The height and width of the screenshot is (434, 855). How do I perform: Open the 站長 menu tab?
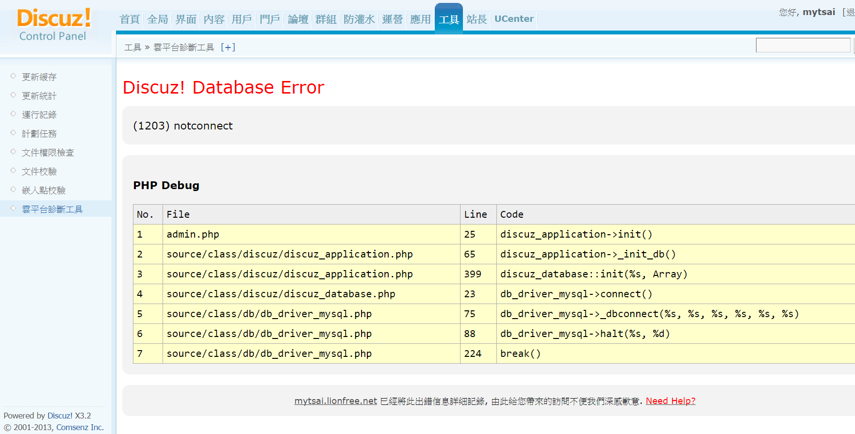tap(477, 19)
